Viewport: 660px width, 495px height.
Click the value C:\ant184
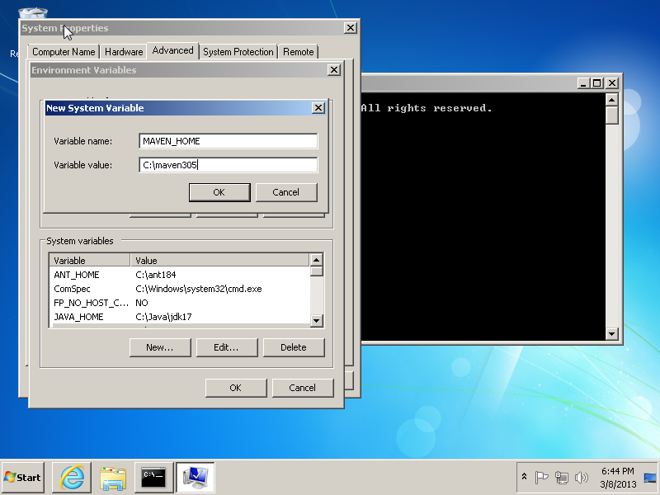pyautogui.click(x=156, y=275)
